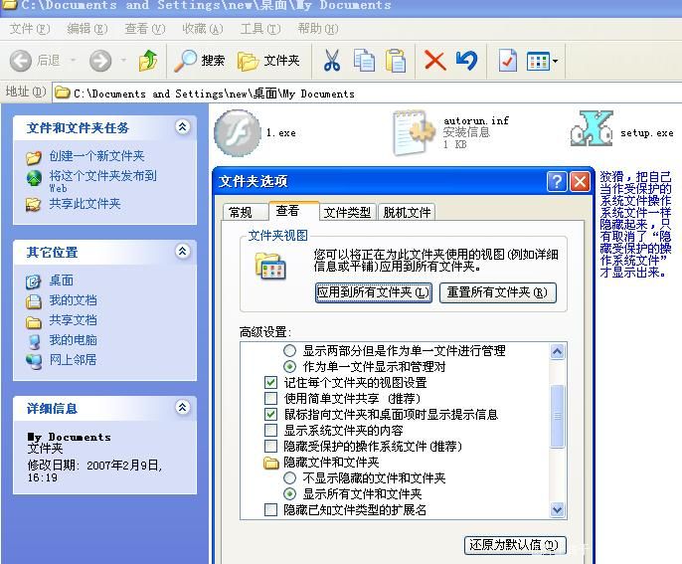Screen dimensions: 682x564
Task: Open the Forward button history dropdown arrow
Action: coord(124,61)
